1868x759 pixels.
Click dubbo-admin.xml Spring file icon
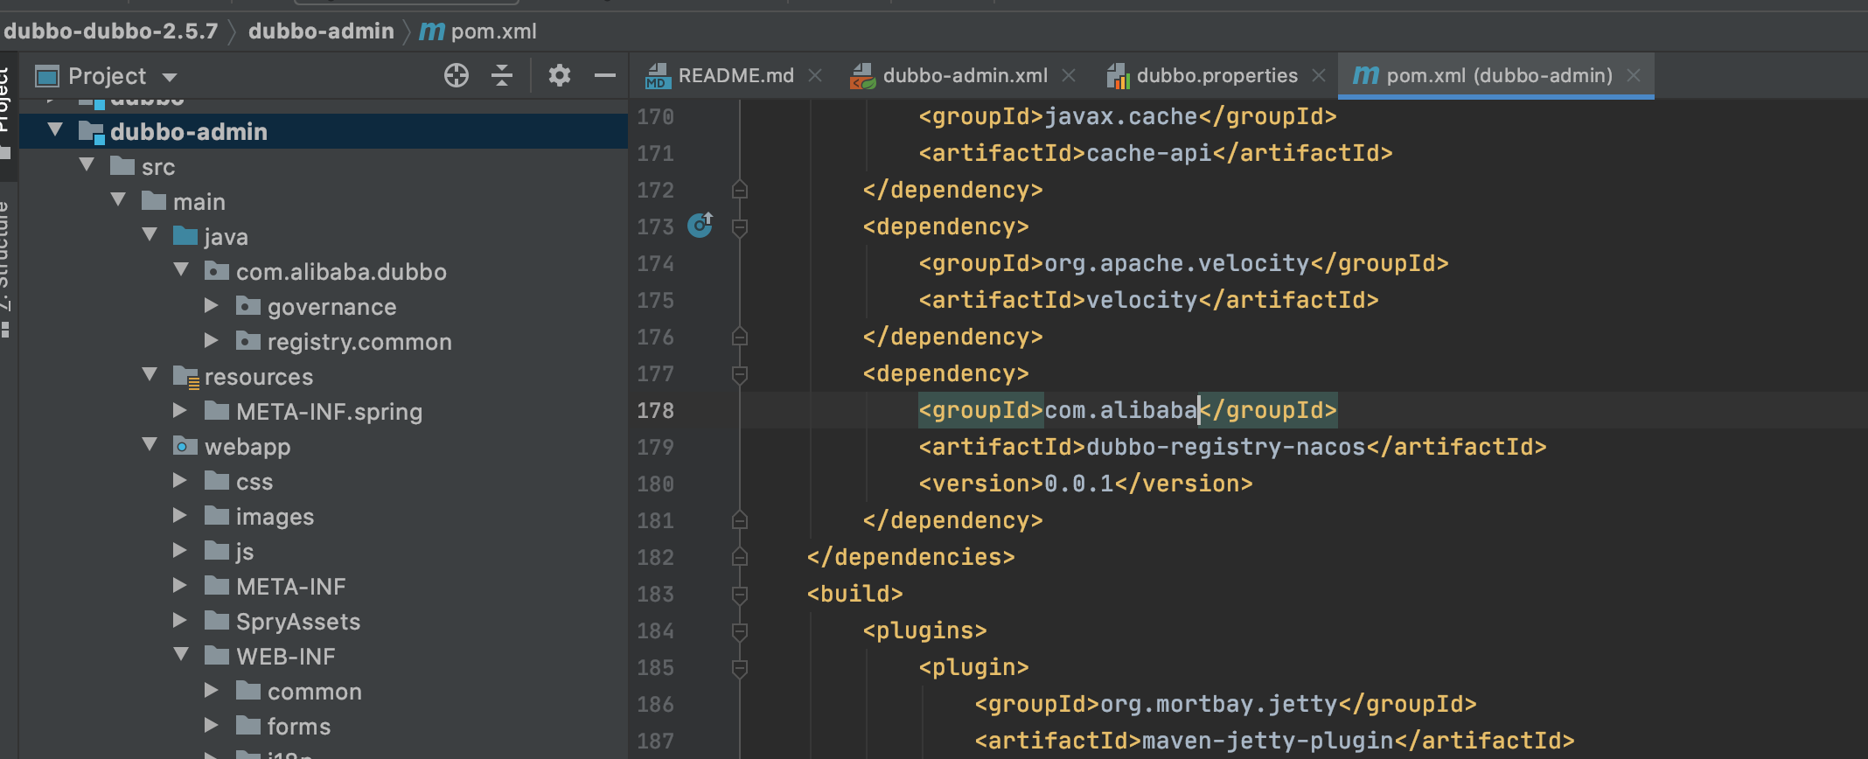(862, 76)
